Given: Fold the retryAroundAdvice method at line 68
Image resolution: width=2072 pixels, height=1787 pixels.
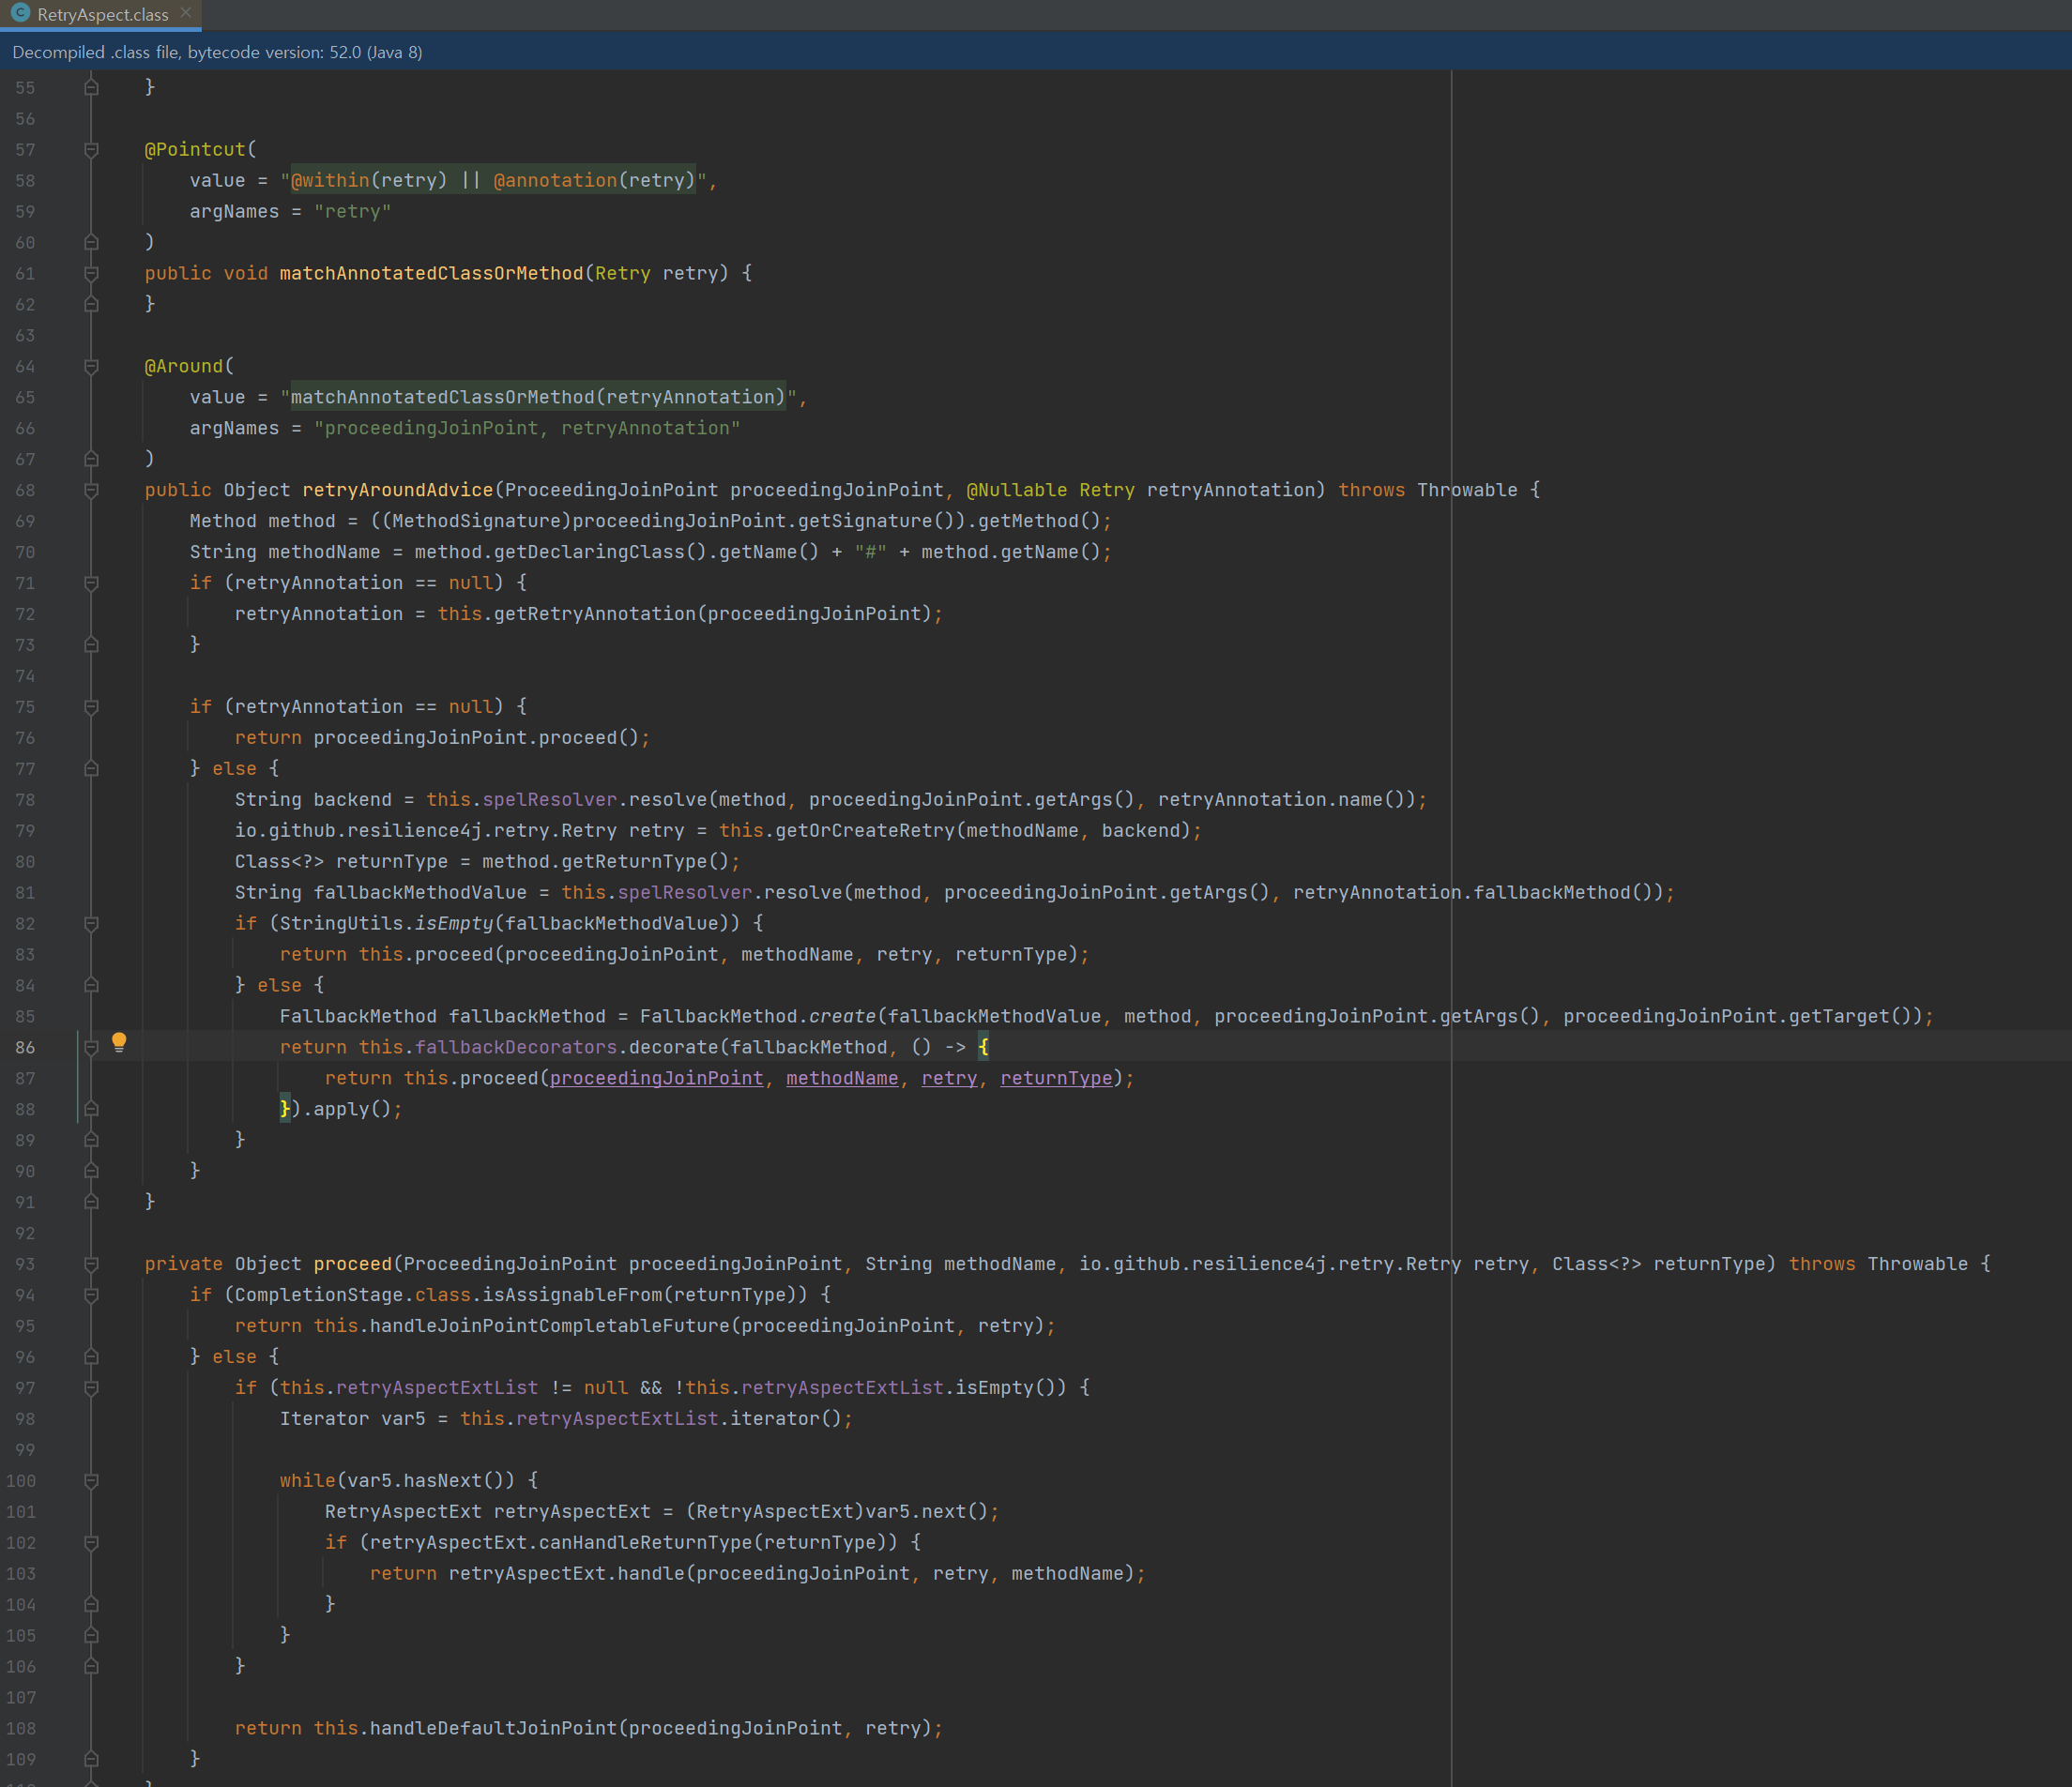Looking at the screenshot, I should (91, 491).
